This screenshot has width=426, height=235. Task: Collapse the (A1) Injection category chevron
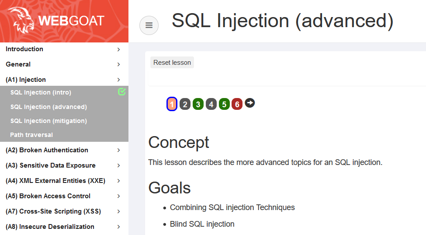coord(119,80)
